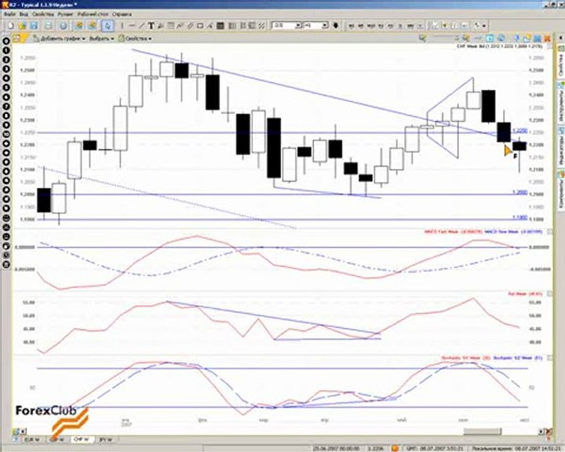Click the scrollbar right arrow under chart
The image size is (565, 452).
pos(541,431)
